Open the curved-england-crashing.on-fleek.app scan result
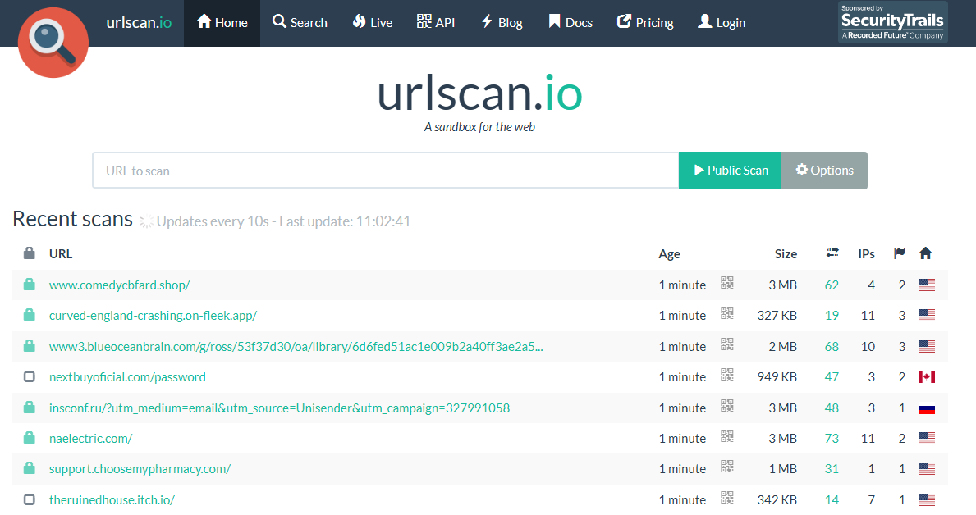 [153, 316]
